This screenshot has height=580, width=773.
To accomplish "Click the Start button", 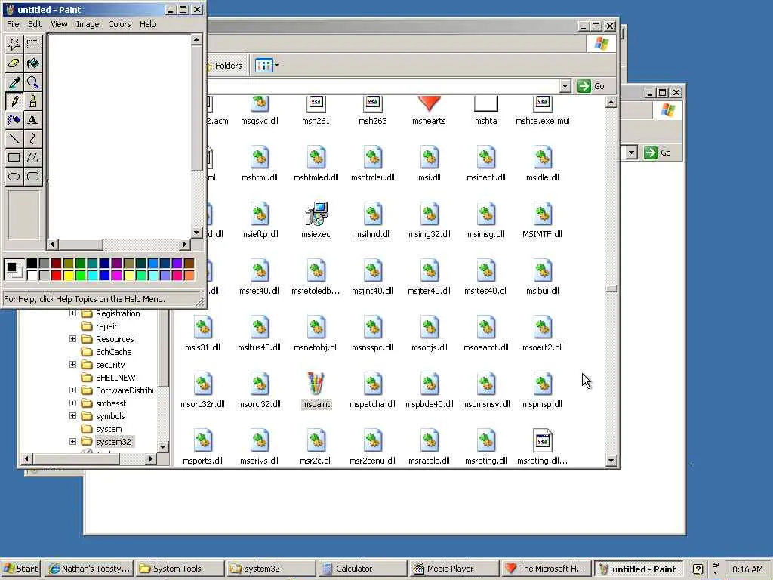I will [20, 569].
